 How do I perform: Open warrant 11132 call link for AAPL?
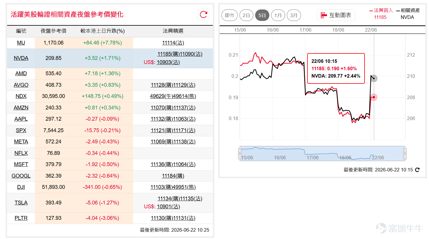(162, 119)
